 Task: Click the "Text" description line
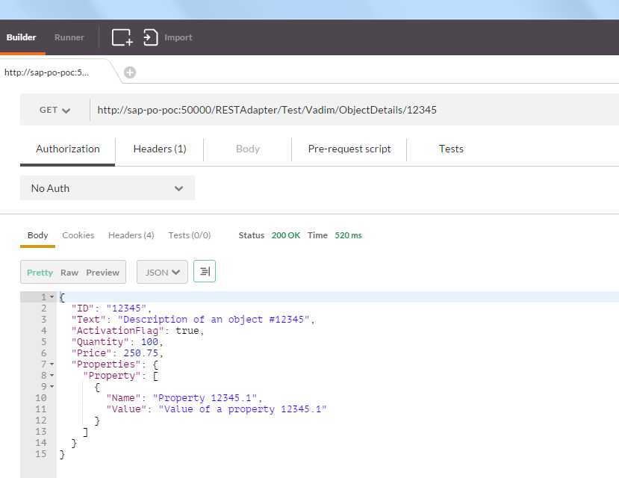click(x=193, y=320)
